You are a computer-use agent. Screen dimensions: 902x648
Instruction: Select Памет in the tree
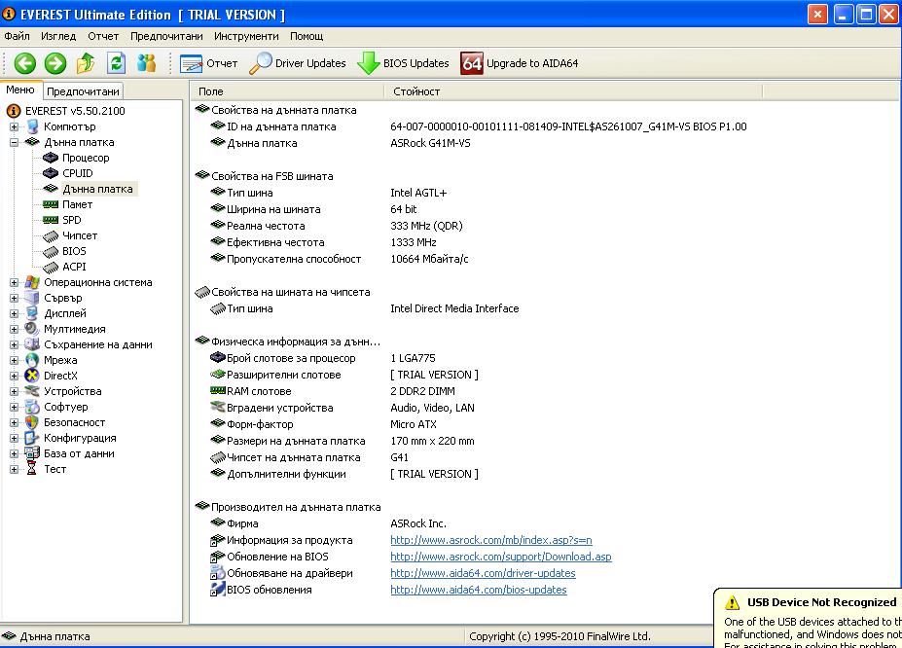(77, 204)
